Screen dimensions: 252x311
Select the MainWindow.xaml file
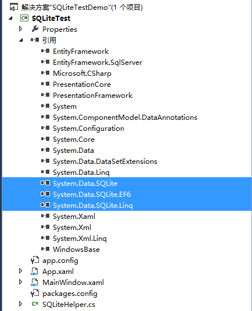tap(73, 283)
